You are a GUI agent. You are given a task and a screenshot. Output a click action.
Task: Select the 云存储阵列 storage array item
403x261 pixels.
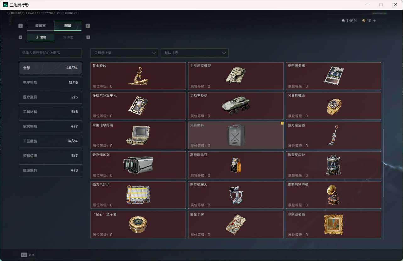(138, 165)
